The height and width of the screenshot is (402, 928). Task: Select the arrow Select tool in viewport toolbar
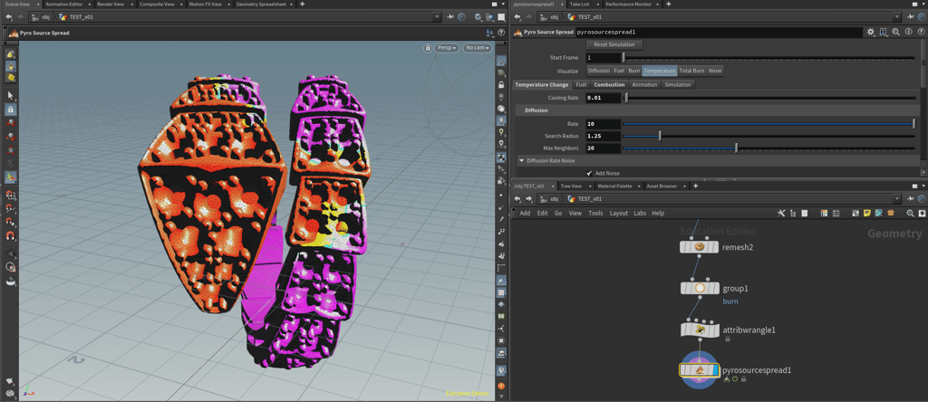click(10, 95)
